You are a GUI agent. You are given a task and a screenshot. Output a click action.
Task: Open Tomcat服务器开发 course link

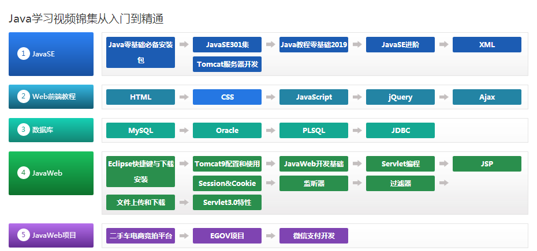[x=227, y=64]
